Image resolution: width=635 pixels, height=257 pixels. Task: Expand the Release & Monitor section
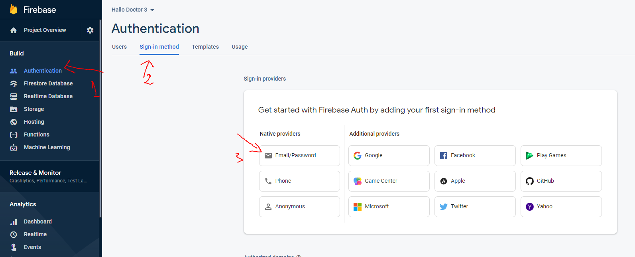click(35, 173)
